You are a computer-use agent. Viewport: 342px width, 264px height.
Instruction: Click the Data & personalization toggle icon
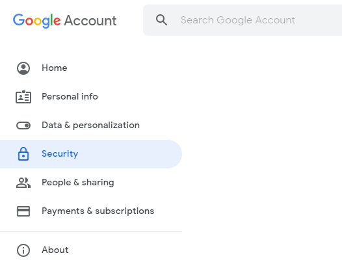tap(23, 125)
